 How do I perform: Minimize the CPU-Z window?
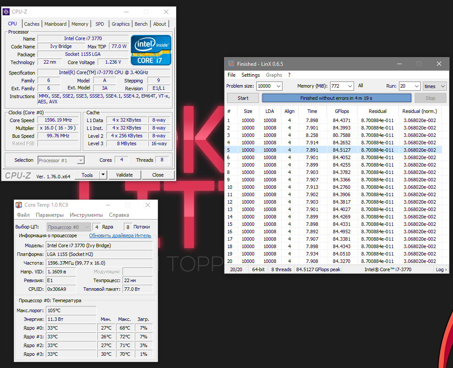point(126,12)
